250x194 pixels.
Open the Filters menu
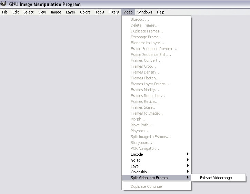114,12
